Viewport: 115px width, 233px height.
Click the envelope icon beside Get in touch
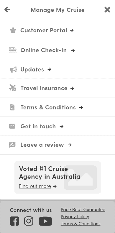coord(12,126)
